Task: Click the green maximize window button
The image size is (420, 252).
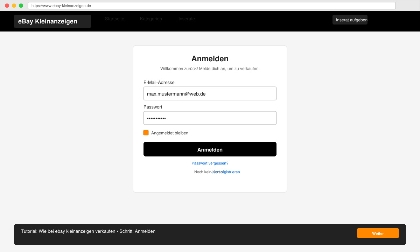Action: point(21,6)
